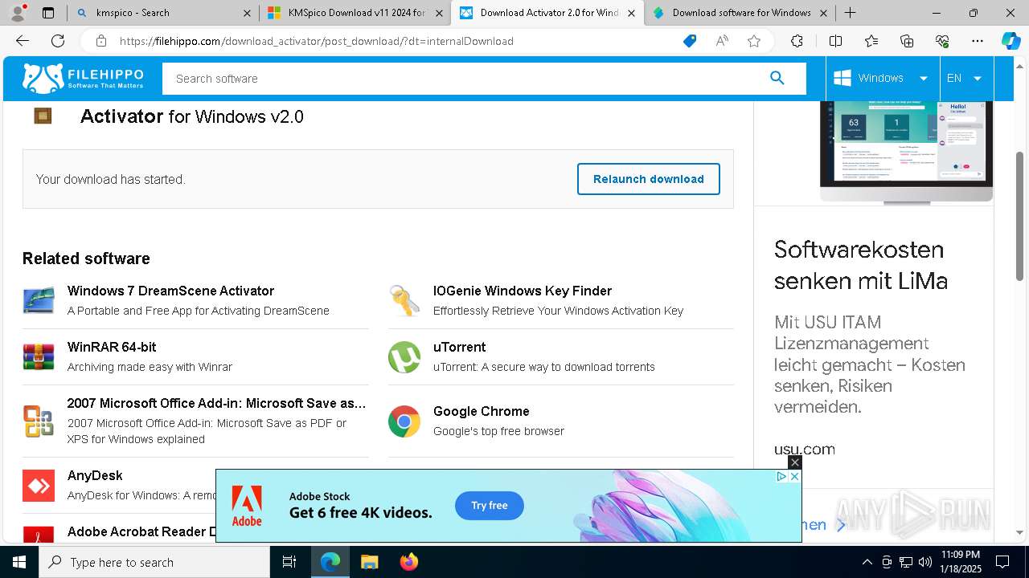
Task: Open the taskbar clock showing 11:09 PM
Action: tap(961, 562)
